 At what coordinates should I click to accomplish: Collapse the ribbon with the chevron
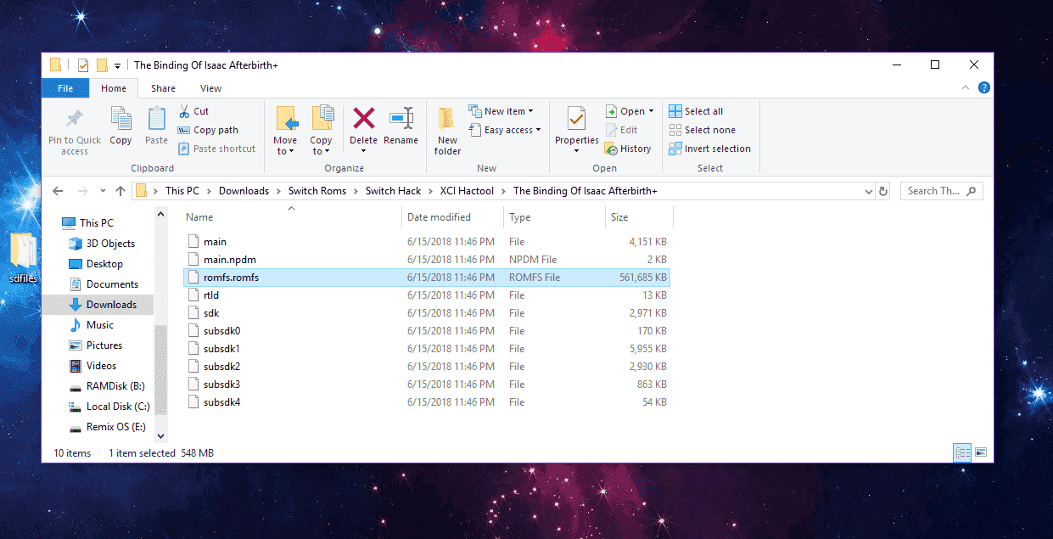pyautogui.click(x=966, y=87)
